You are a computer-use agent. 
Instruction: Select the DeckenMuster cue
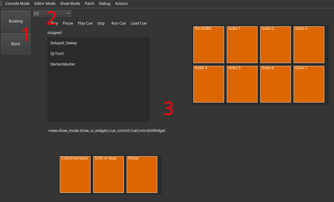click(x=63, y=64)
